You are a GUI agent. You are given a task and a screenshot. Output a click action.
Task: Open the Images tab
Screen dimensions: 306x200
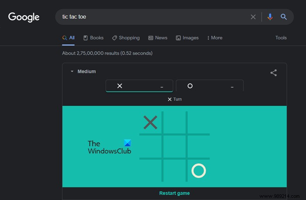point(187,38)
